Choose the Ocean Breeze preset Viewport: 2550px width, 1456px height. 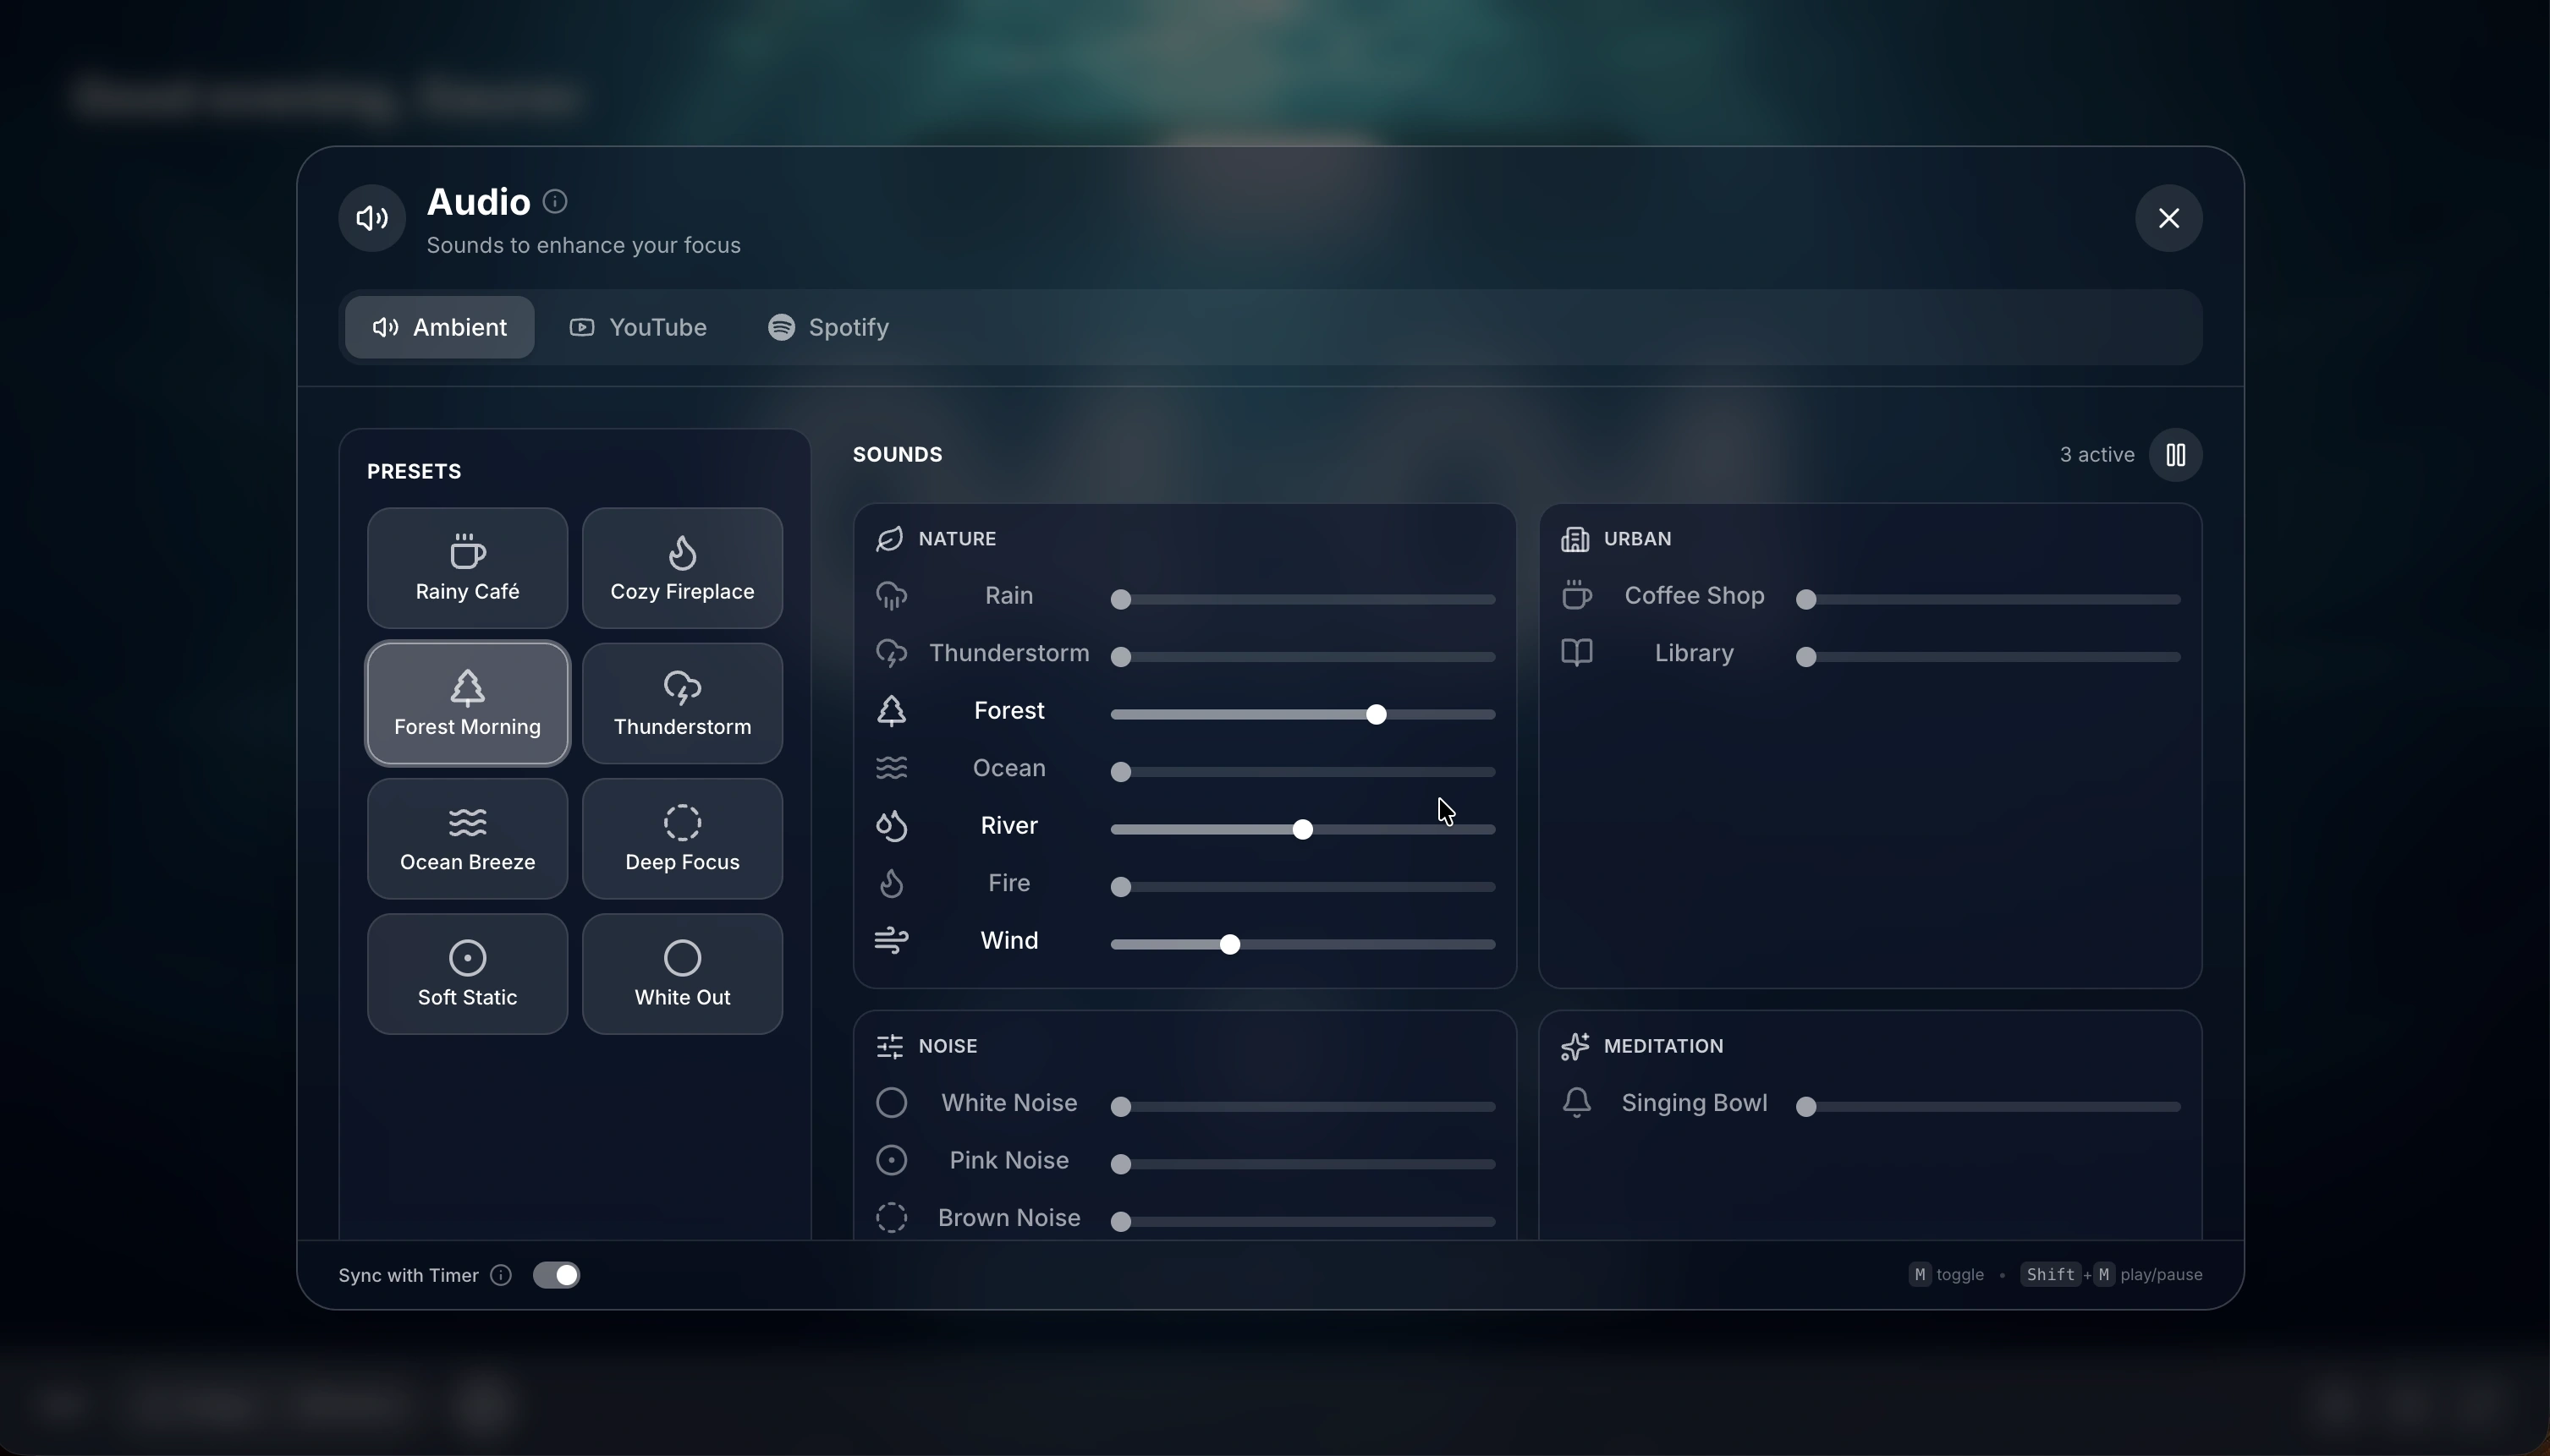point(467,838)
